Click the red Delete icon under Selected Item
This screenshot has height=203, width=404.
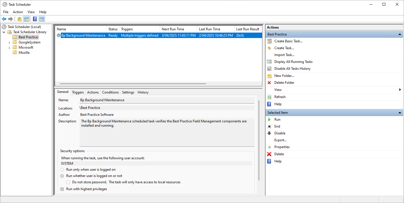(x=269, y=154)
